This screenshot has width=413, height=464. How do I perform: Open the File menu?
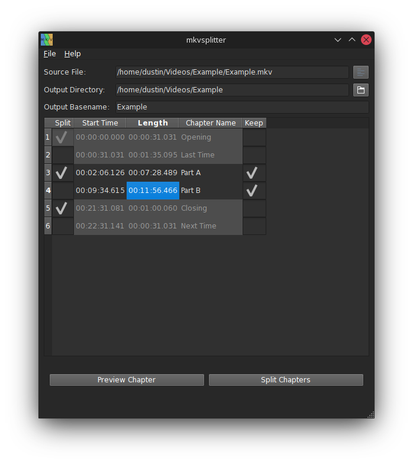point(50,54)
